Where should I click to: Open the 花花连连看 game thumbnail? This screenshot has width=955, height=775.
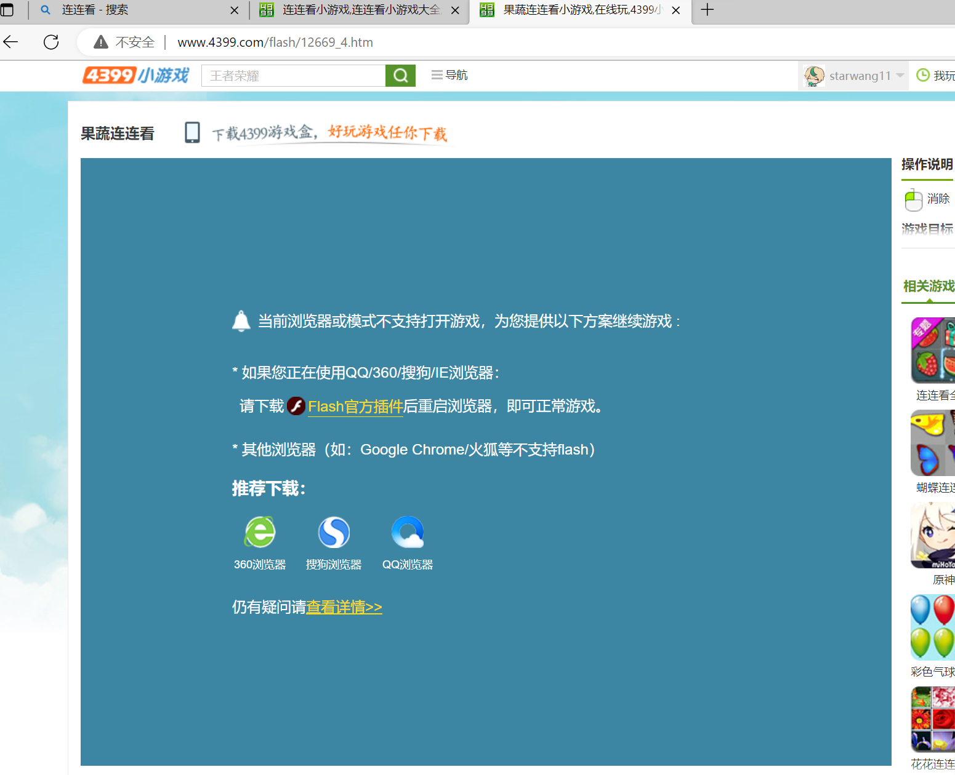(x=933, y=720)
